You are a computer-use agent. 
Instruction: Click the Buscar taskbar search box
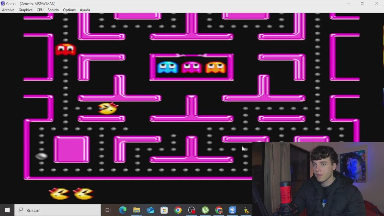pos(58,210)
